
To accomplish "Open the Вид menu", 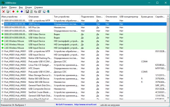I will [21, 7].
